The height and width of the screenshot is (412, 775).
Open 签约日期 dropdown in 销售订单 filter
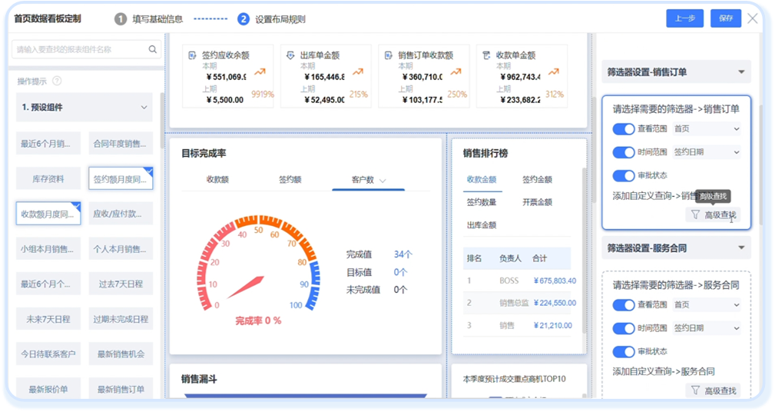(x=706, y=152)
